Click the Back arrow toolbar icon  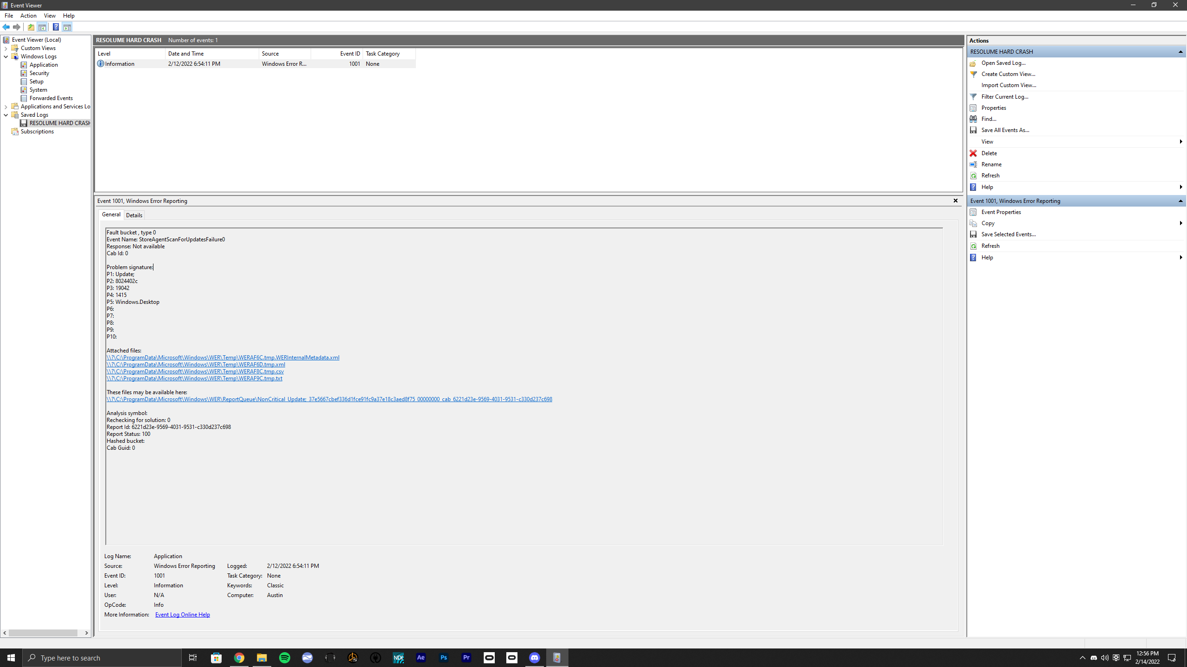pyautogui.click(x=6, y=27)
